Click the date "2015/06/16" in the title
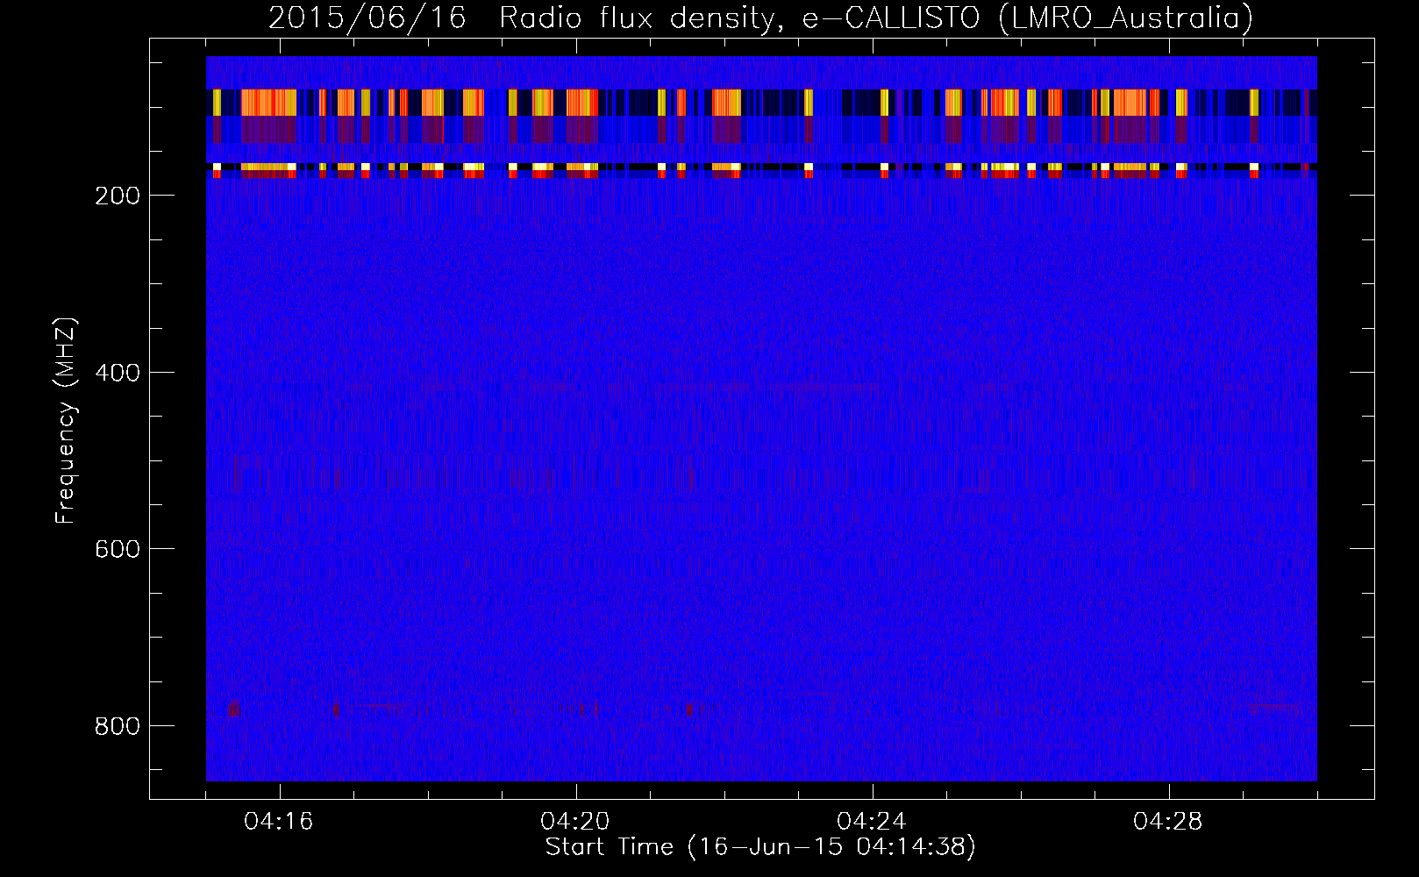 (367, 18)
